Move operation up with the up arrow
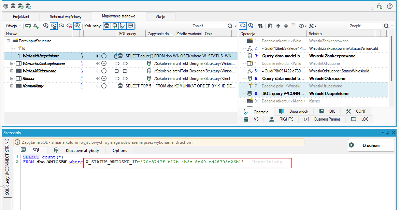Viewport: 399px width, 210px height. pos(278,26)
